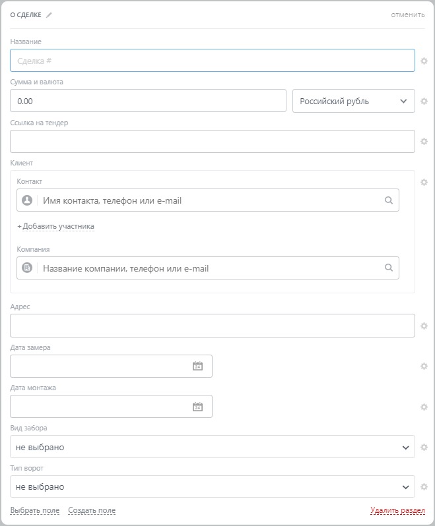Open gear settings for Адрес field
This screenshot has height=526, width=435.
(x=424, y=326)
